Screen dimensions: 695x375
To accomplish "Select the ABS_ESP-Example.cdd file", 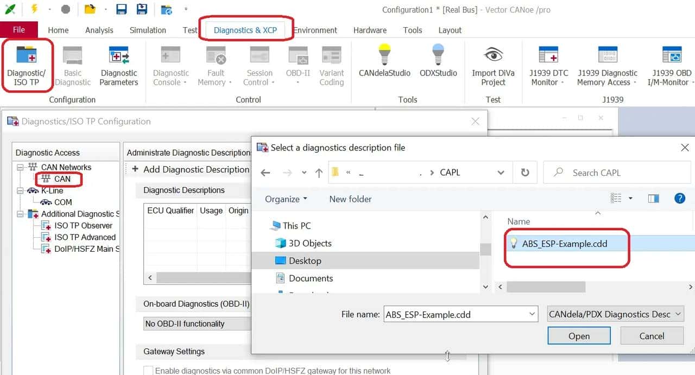I will (x=565, y=244).
